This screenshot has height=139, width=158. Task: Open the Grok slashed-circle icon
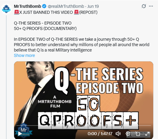click(144, 6)
